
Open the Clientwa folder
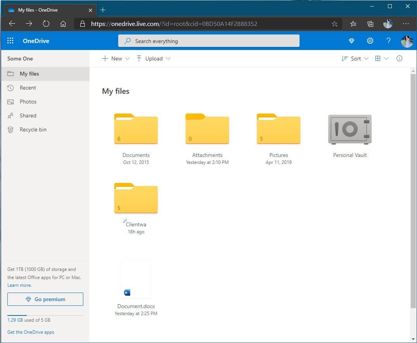[136, 198]
